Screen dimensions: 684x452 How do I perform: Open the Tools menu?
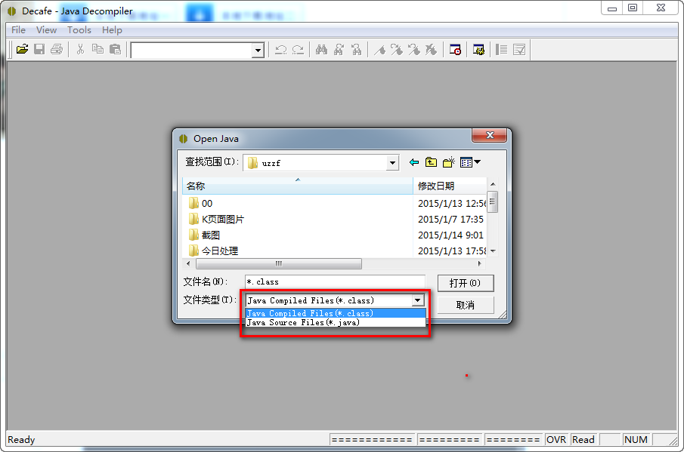(79, 30)
